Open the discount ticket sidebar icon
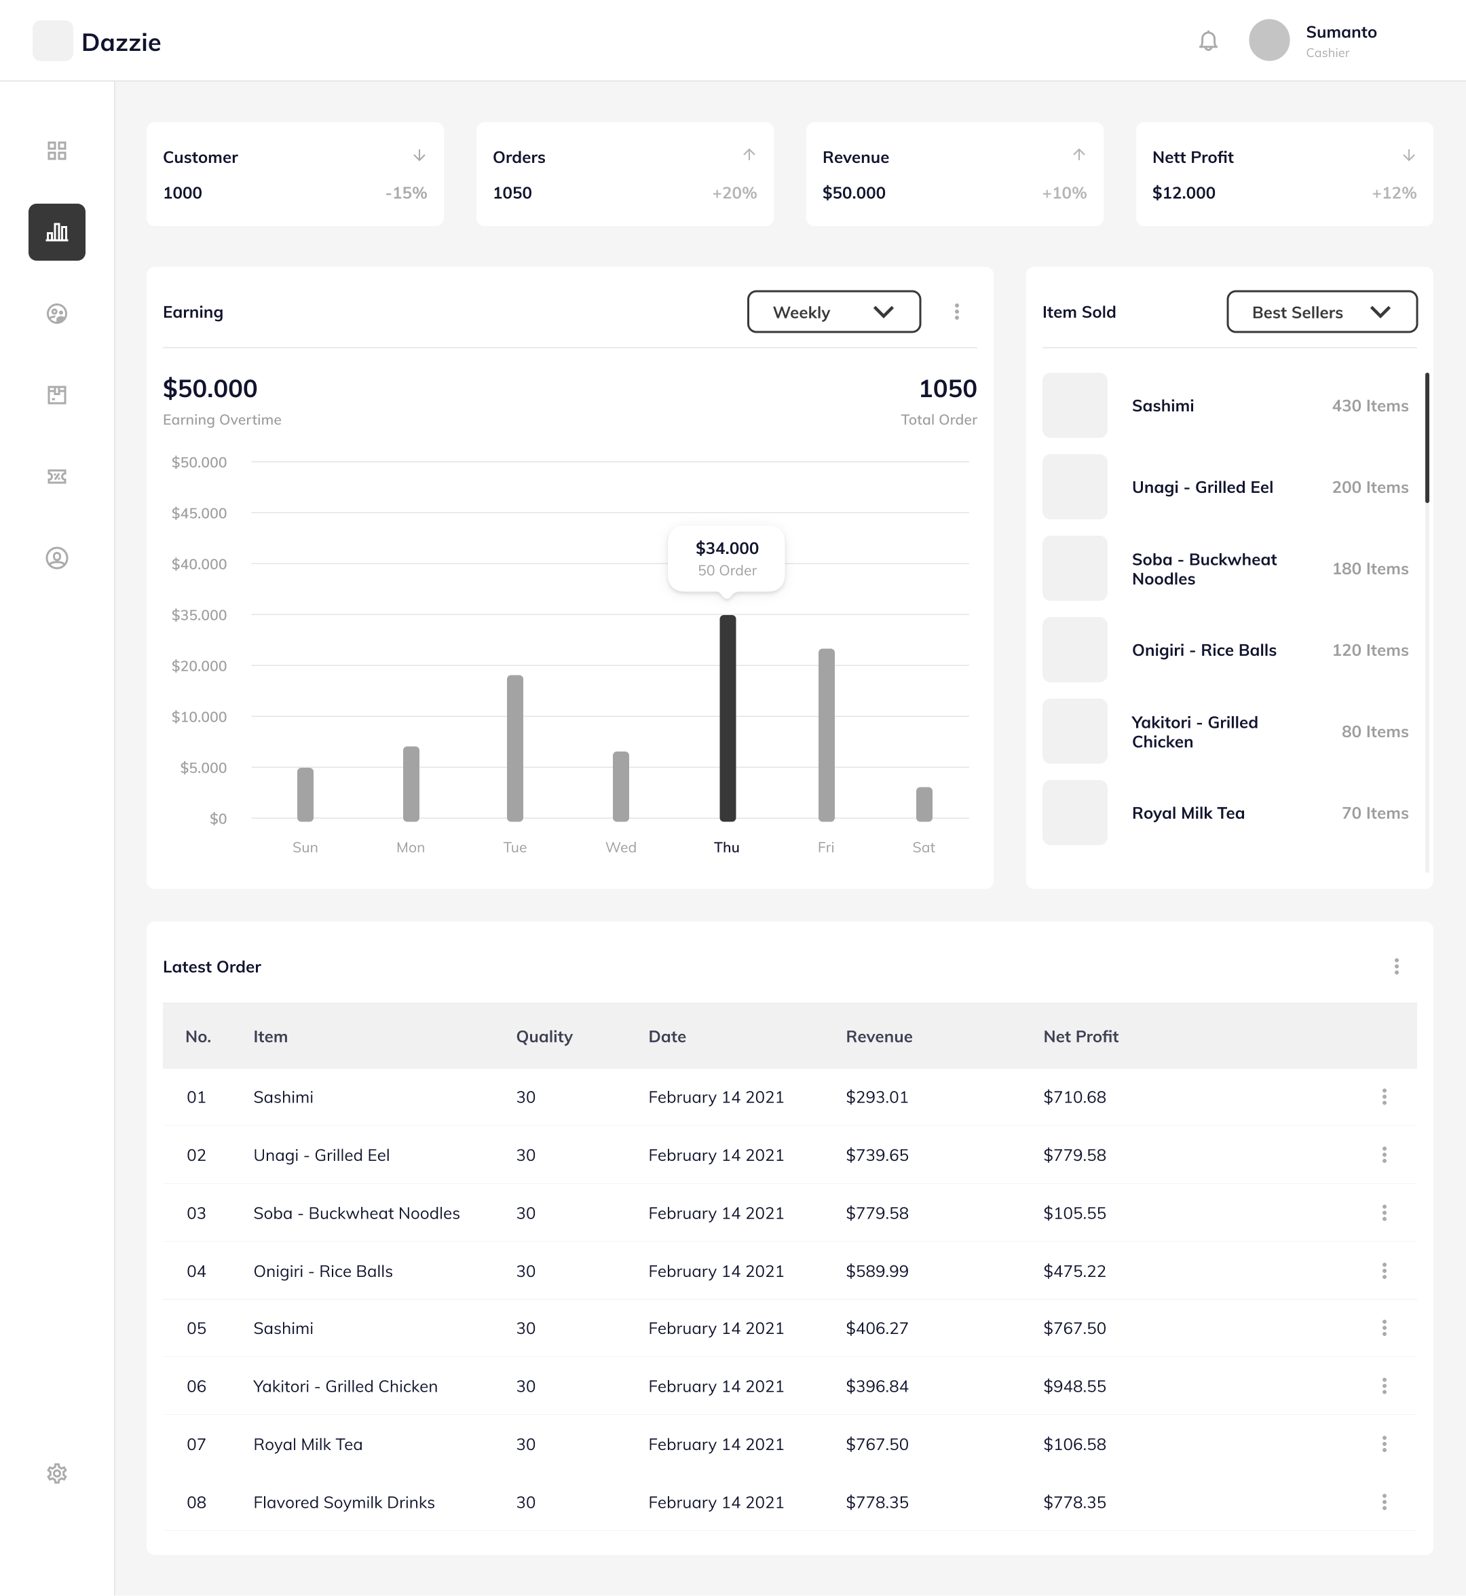 point(56,476)
